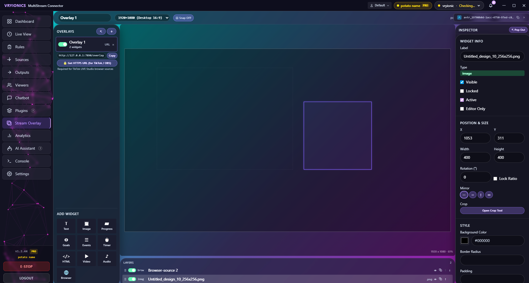Add a Progress widget

[x=107, y=226]
